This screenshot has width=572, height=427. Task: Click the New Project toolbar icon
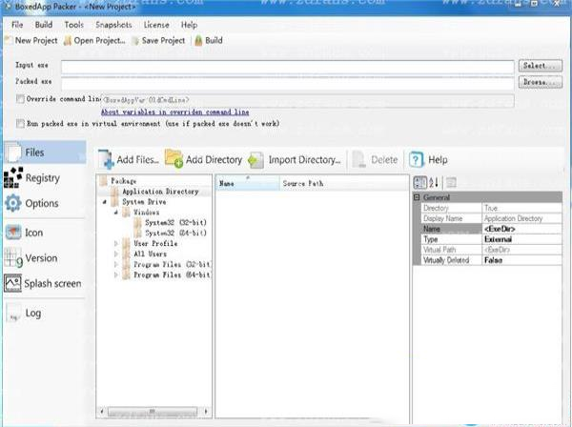10,40
